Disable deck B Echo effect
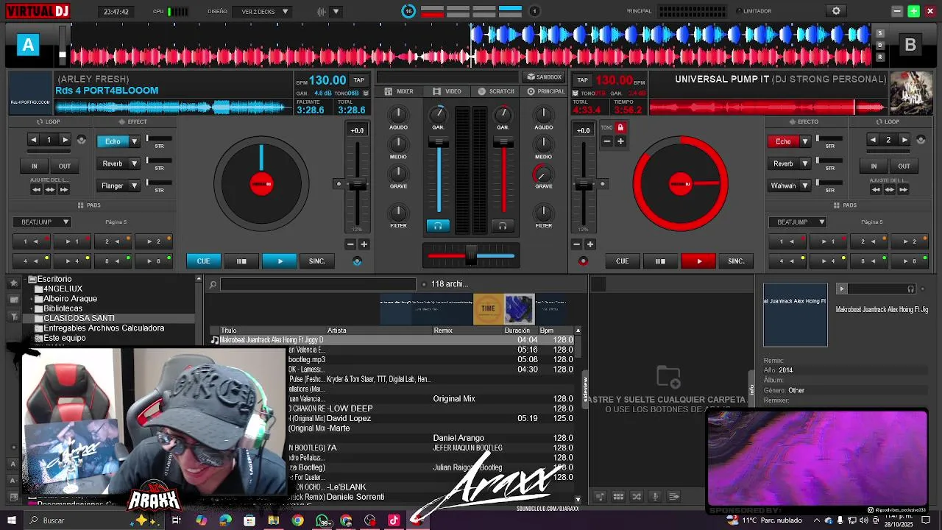Screen dimensions: 942x530 (783, 141)
